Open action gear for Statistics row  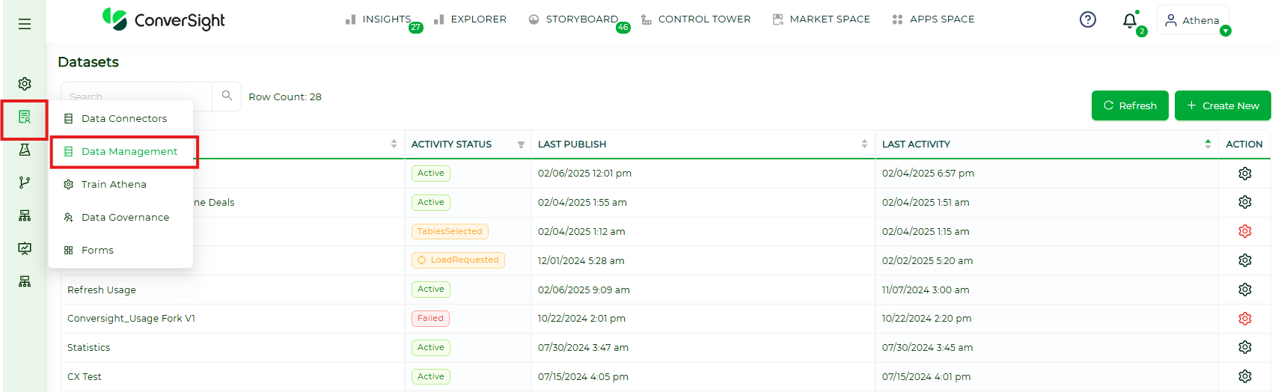1244,347
